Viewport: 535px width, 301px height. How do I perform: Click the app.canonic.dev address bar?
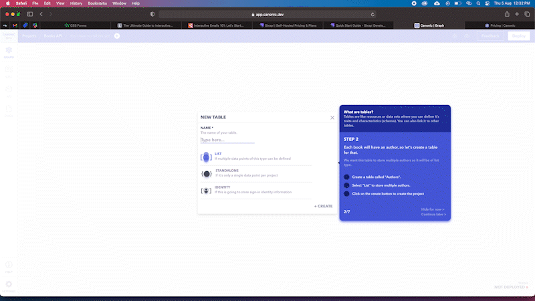coord(267,14)
